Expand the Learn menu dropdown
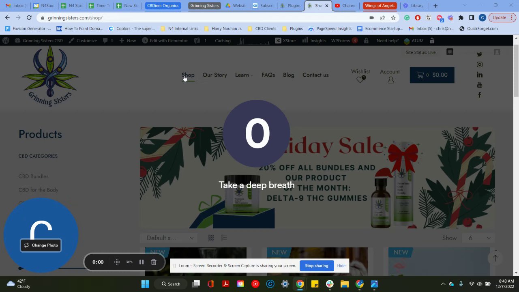This screenshot has width=519, height=292. (244, 75)
